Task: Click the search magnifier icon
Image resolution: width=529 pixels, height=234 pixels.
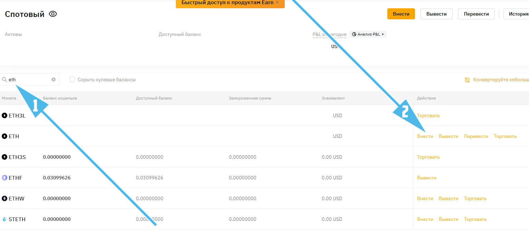Action: point(4,79)
